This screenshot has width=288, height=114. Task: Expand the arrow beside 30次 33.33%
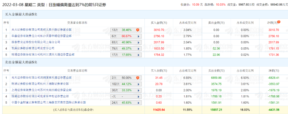(x=139, y=91)
